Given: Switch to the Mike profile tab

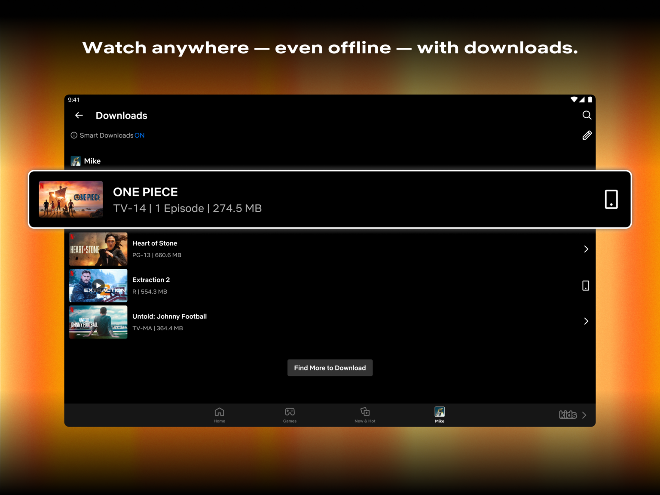Looking at the screenshot, I should tap(440, 414).
